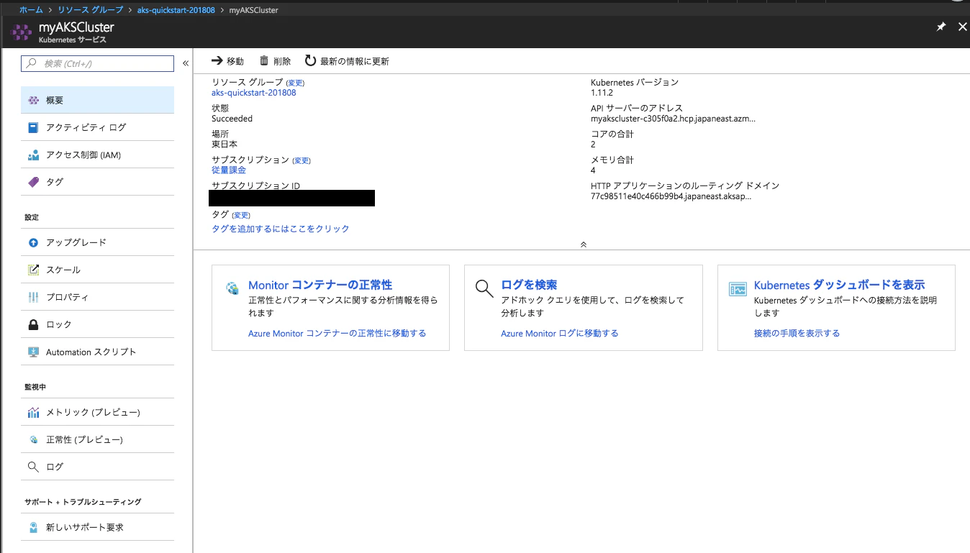Viewport: 970px width, 553px height.
Task: Click 接続の手順を表示する link
Action: [797, 333]
